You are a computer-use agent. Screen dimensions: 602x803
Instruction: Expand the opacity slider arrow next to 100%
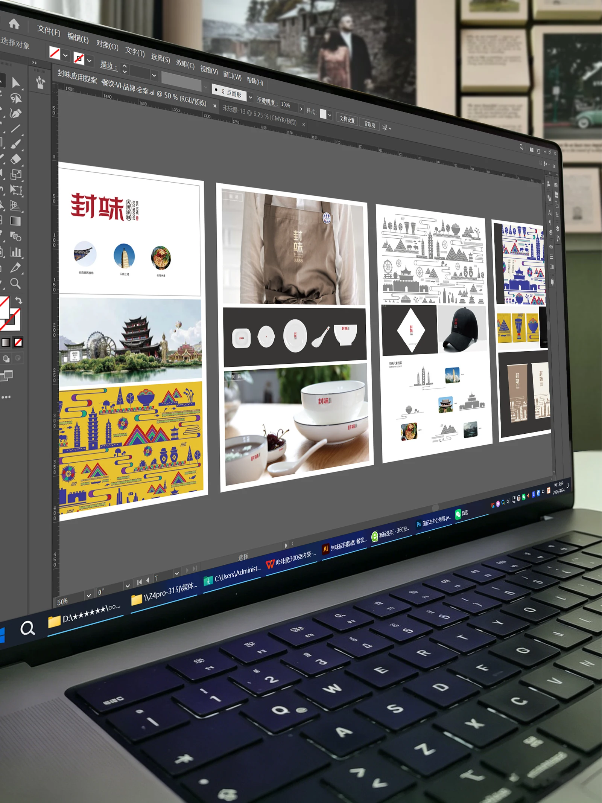301,109
